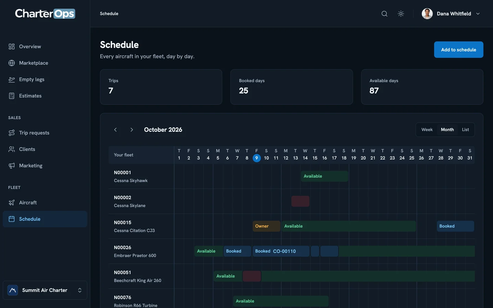Click the Schedule breadcrumb in top bar
The image size is (493, 308).
(x=109, y=14)
